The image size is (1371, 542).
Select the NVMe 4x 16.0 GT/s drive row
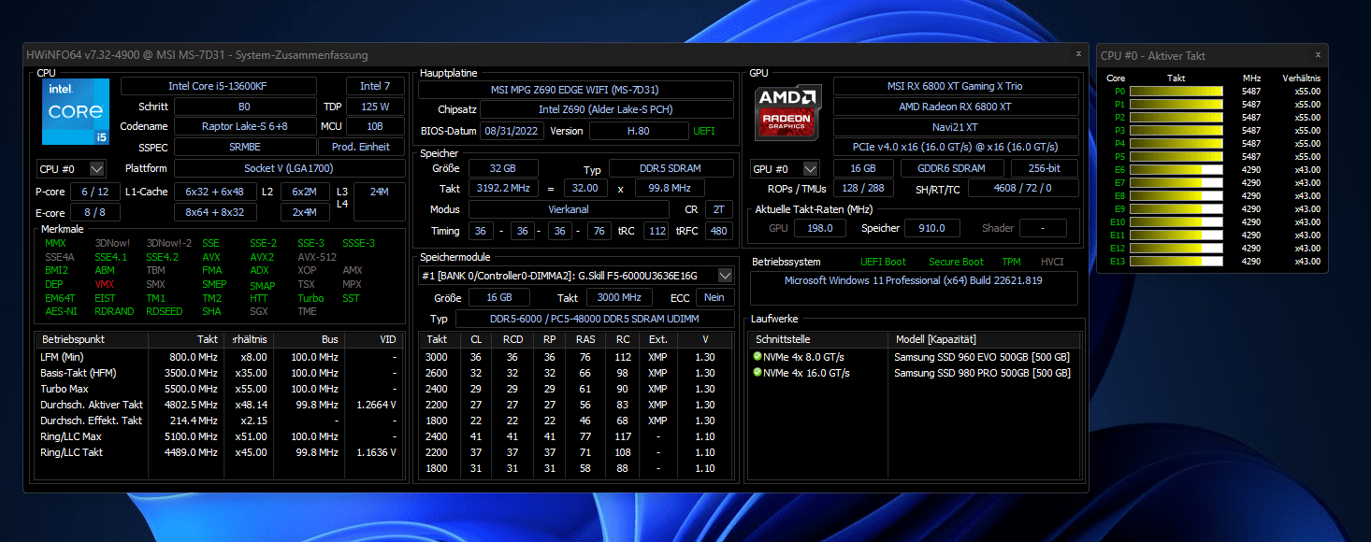916,373
